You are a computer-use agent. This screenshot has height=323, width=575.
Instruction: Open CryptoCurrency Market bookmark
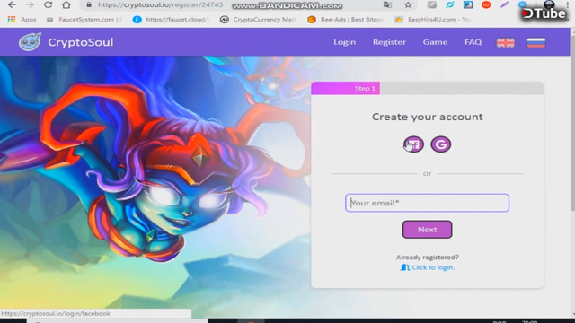click(x=258, y=20)
